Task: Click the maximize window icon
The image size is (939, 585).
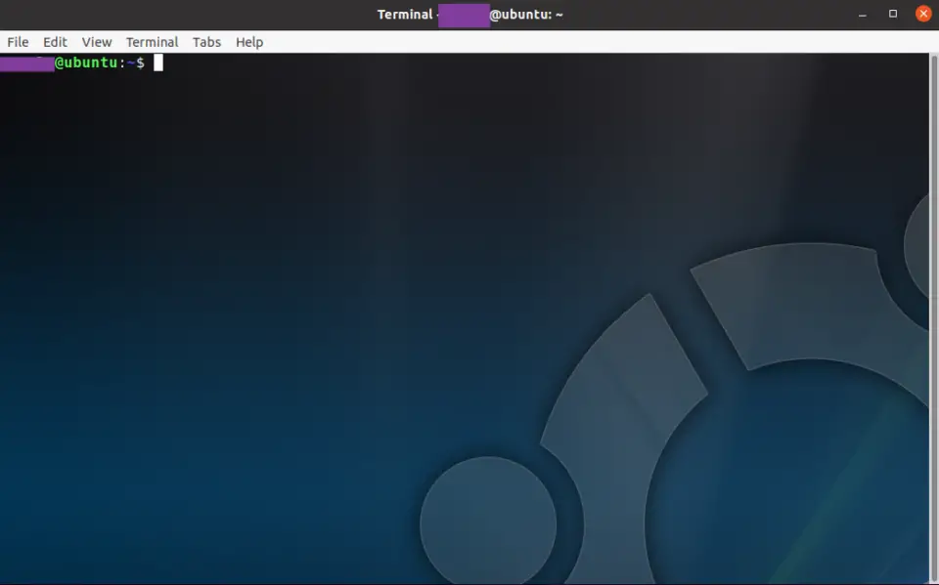Action: [891, 14]
